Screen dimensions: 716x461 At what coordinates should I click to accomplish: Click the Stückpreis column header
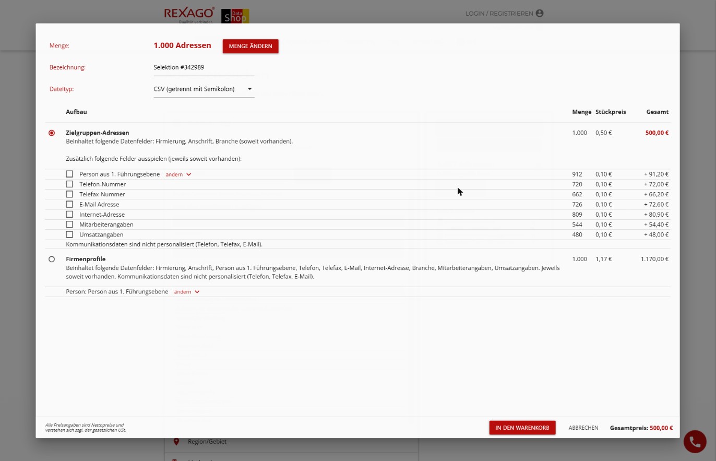pos(611,112)
